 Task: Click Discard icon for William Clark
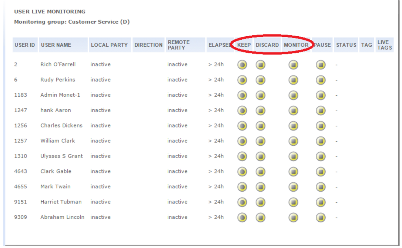coord(261,141)
